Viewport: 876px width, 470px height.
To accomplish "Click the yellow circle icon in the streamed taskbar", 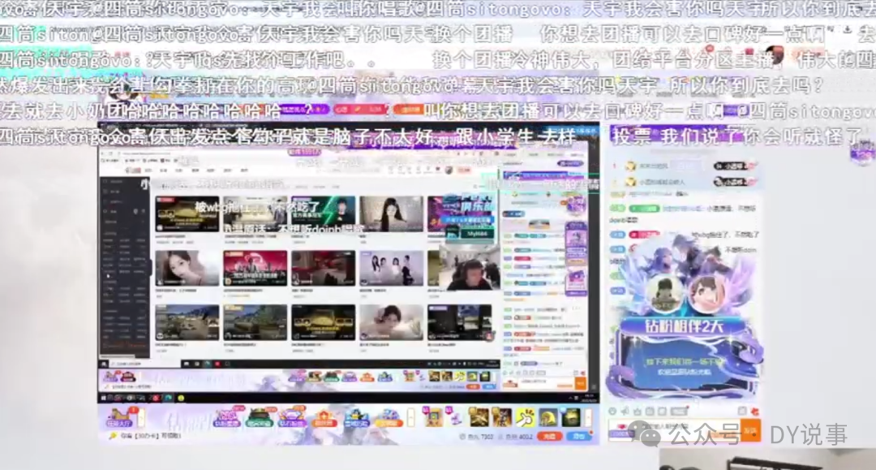I will [181, 399].
